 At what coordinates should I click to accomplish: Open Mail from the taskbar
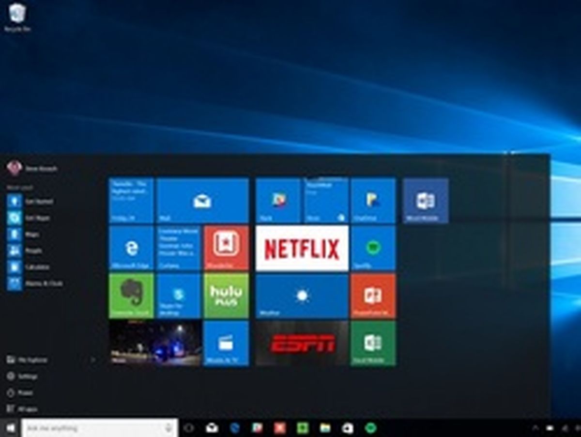coord(212,428)
